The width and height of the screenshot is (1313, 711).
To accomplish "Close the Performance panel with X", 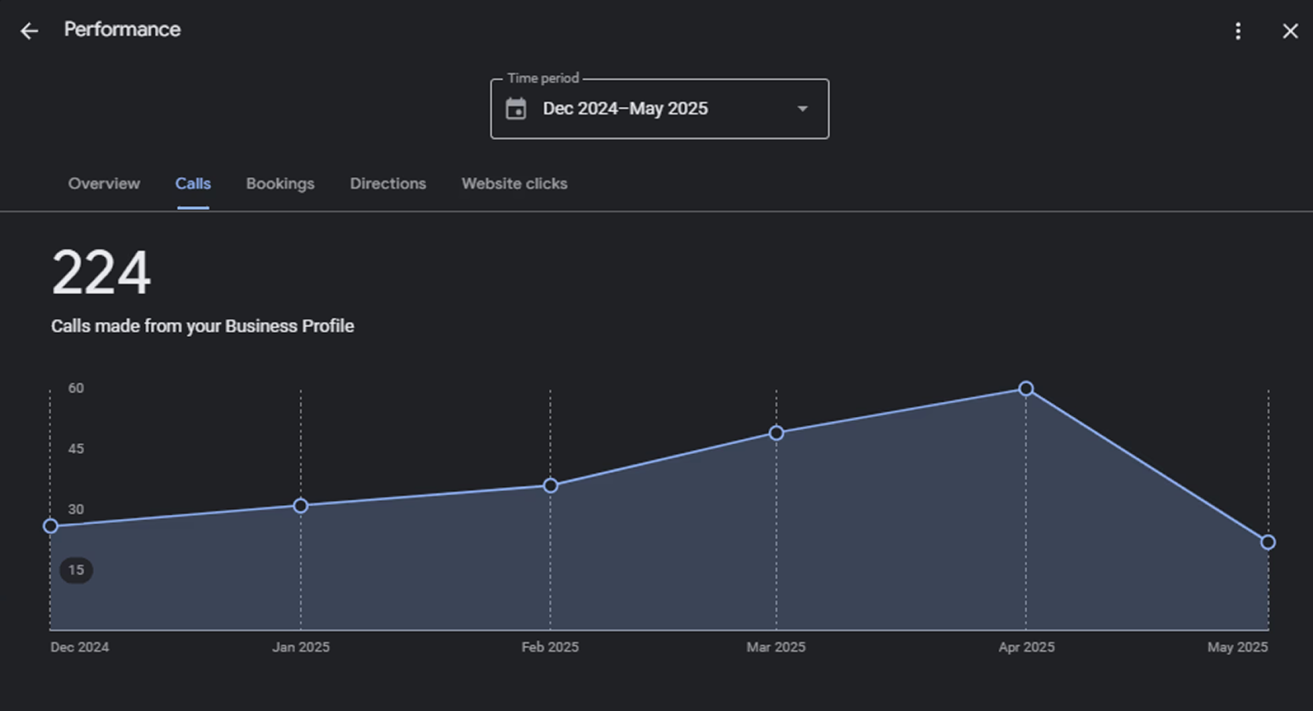I will (1290, 31).
